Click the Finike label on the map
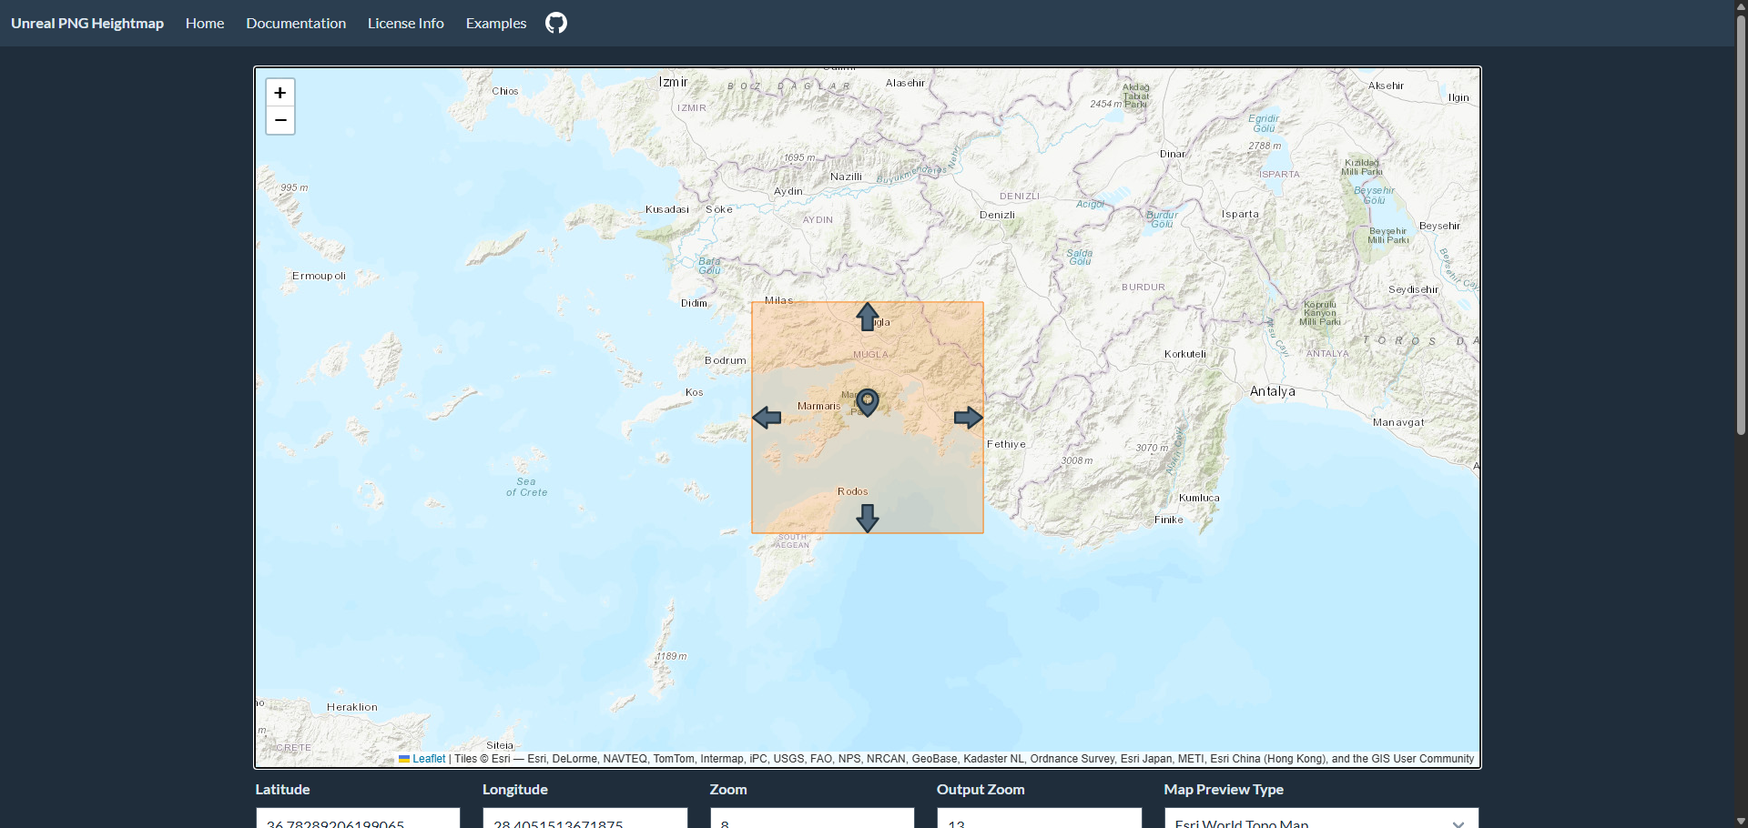Screen dimensions: 1748x828 point(1169,520)
